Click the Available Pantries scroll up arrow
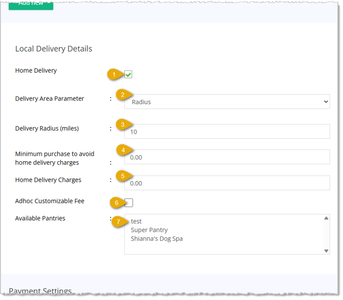 [326, 218]
